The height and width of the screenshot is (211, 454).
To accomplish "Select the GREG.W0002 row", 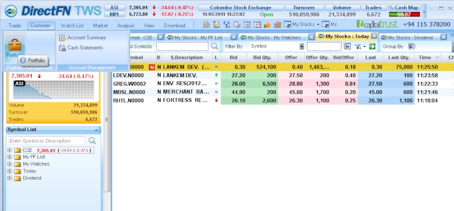I will coord(283,83).
